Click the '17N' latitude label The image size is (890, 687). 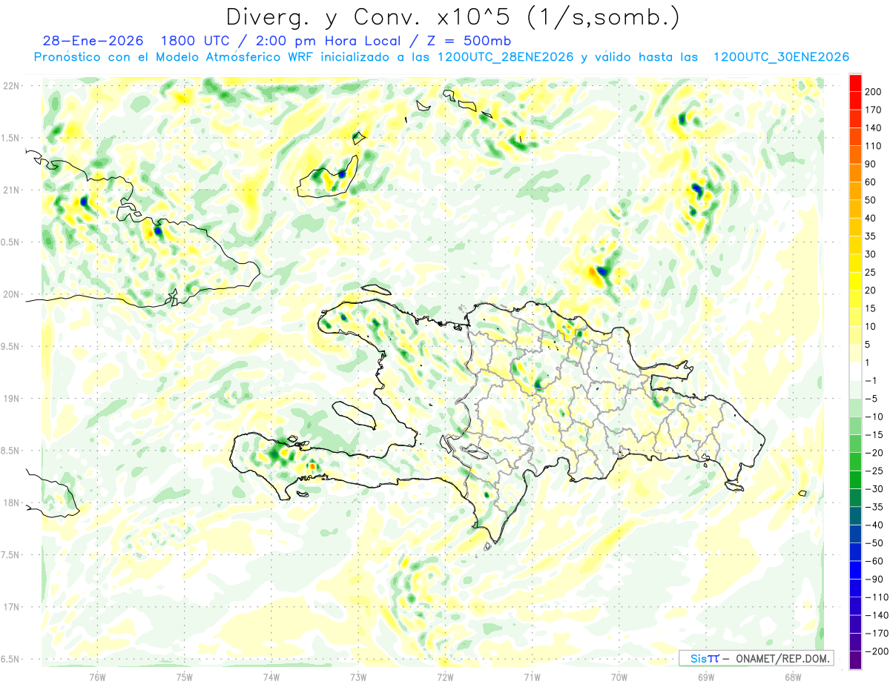coord(12,607)
